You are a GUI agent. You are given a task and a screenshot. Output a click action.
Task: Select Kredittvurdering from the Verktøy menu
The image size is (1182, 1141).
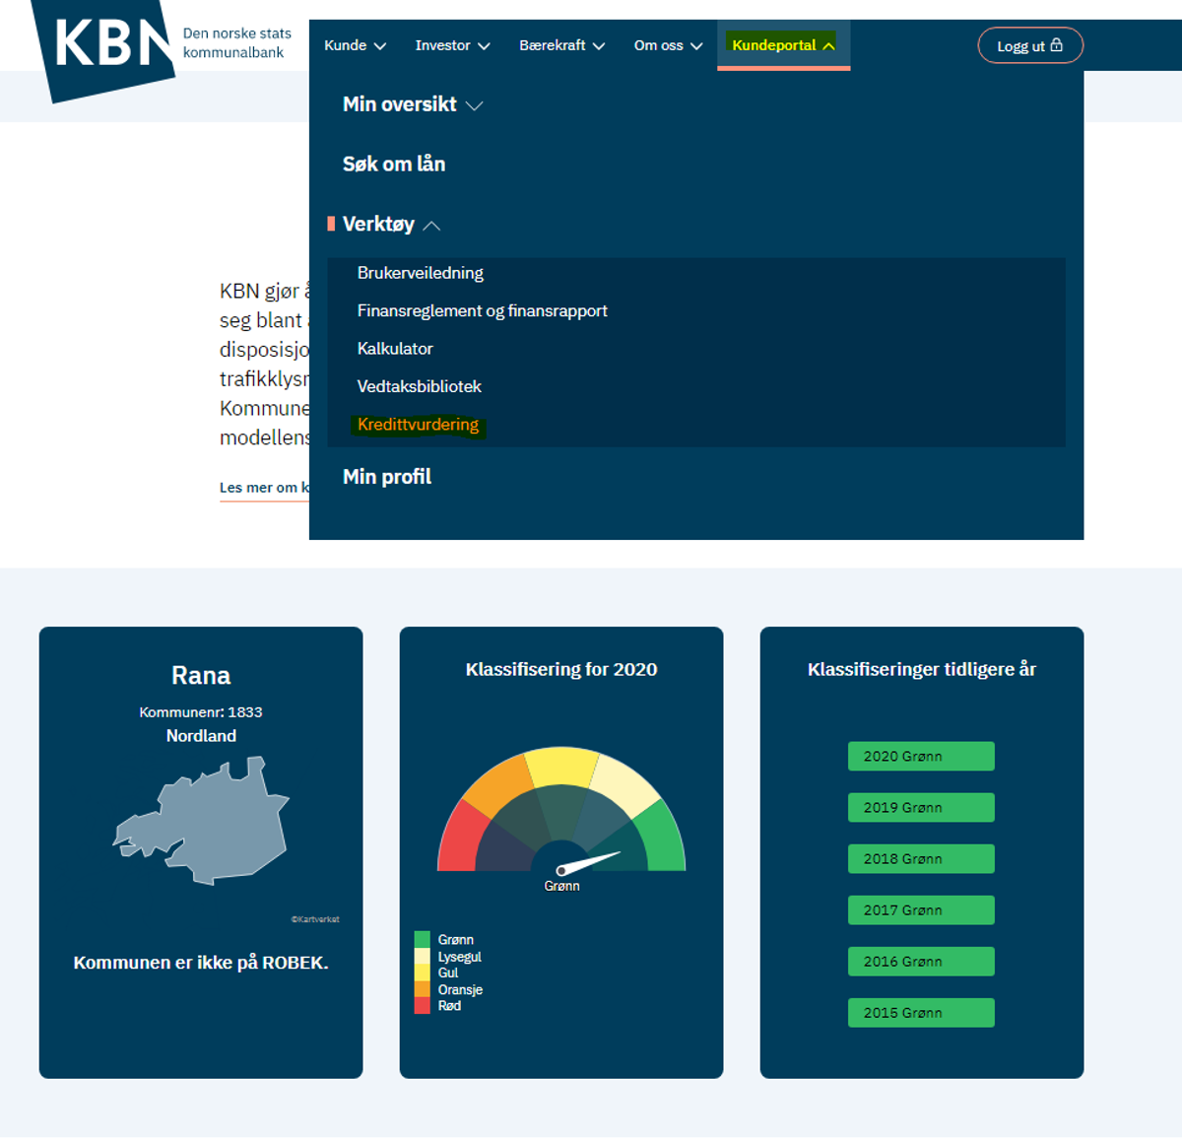(x=418, y=425)
